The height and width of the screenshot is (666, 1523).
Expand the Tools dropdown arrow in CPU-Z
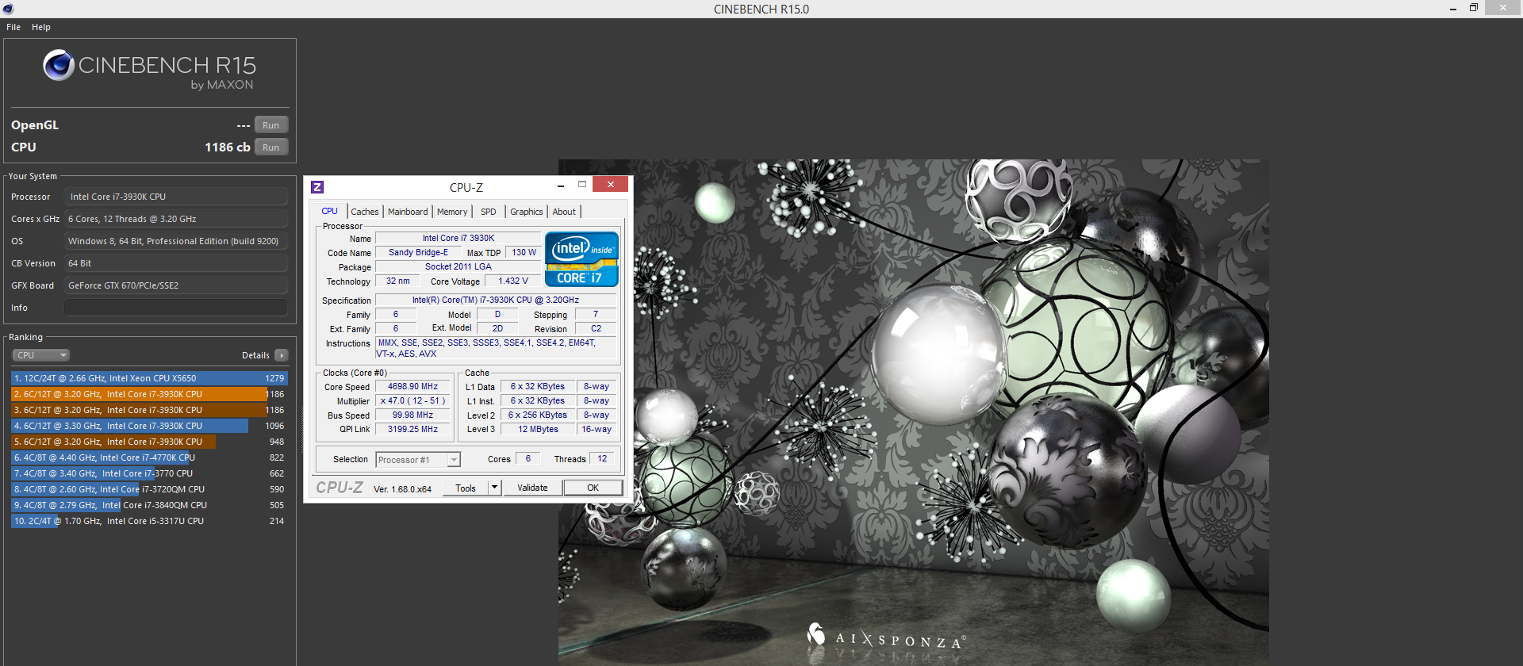point(495,488)
